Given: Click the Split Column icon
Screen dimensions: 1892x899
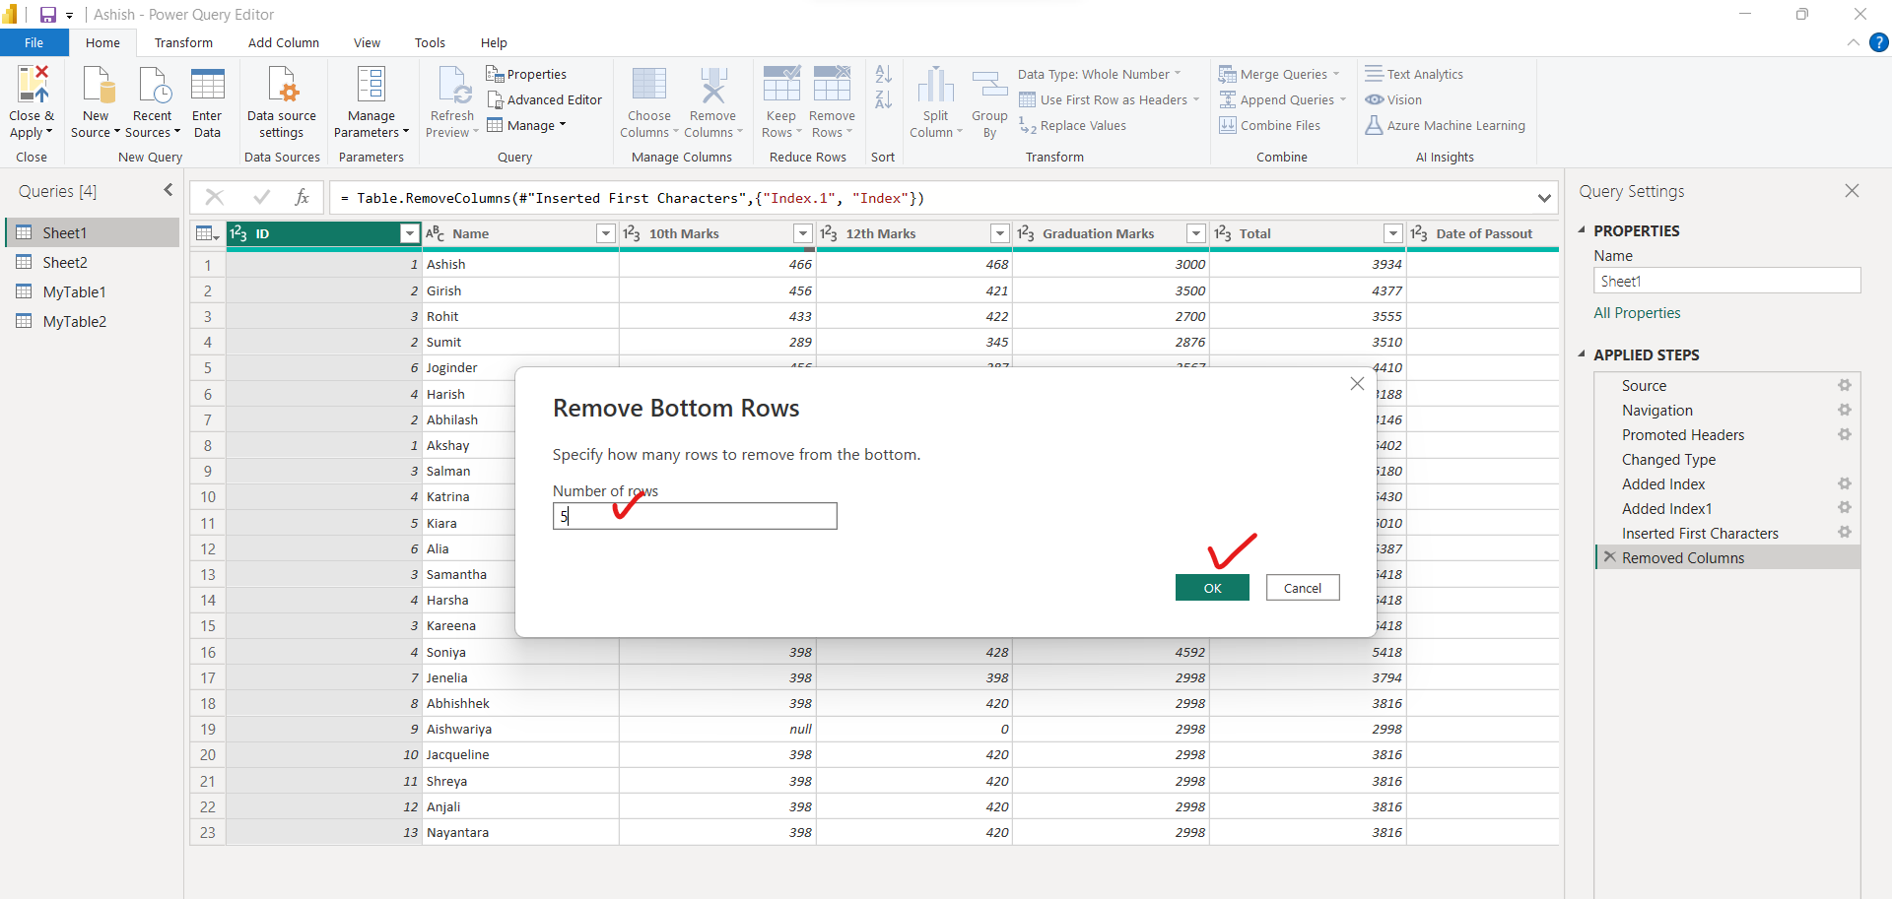Looking at the screenshot, I should 934,98.
